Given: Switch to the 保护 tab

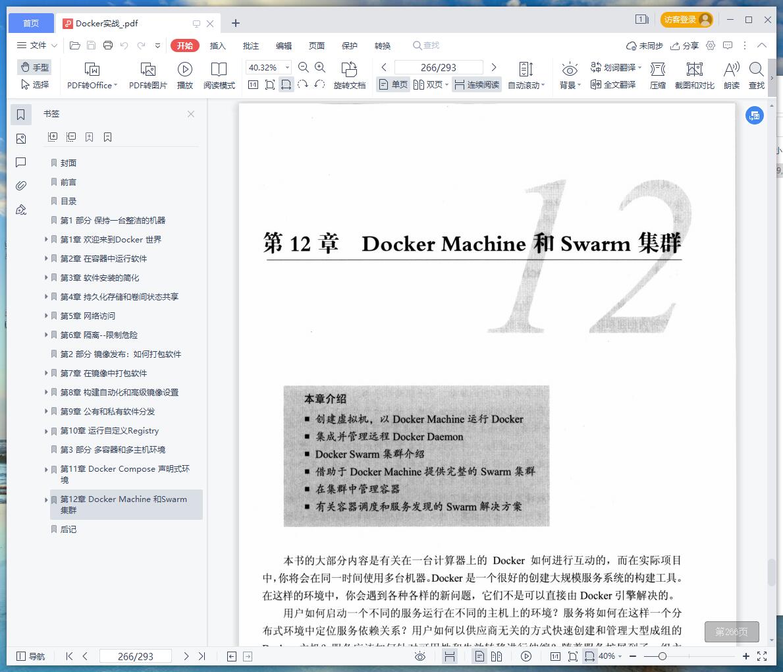Looking at the screenshot, I should [350, 45].
